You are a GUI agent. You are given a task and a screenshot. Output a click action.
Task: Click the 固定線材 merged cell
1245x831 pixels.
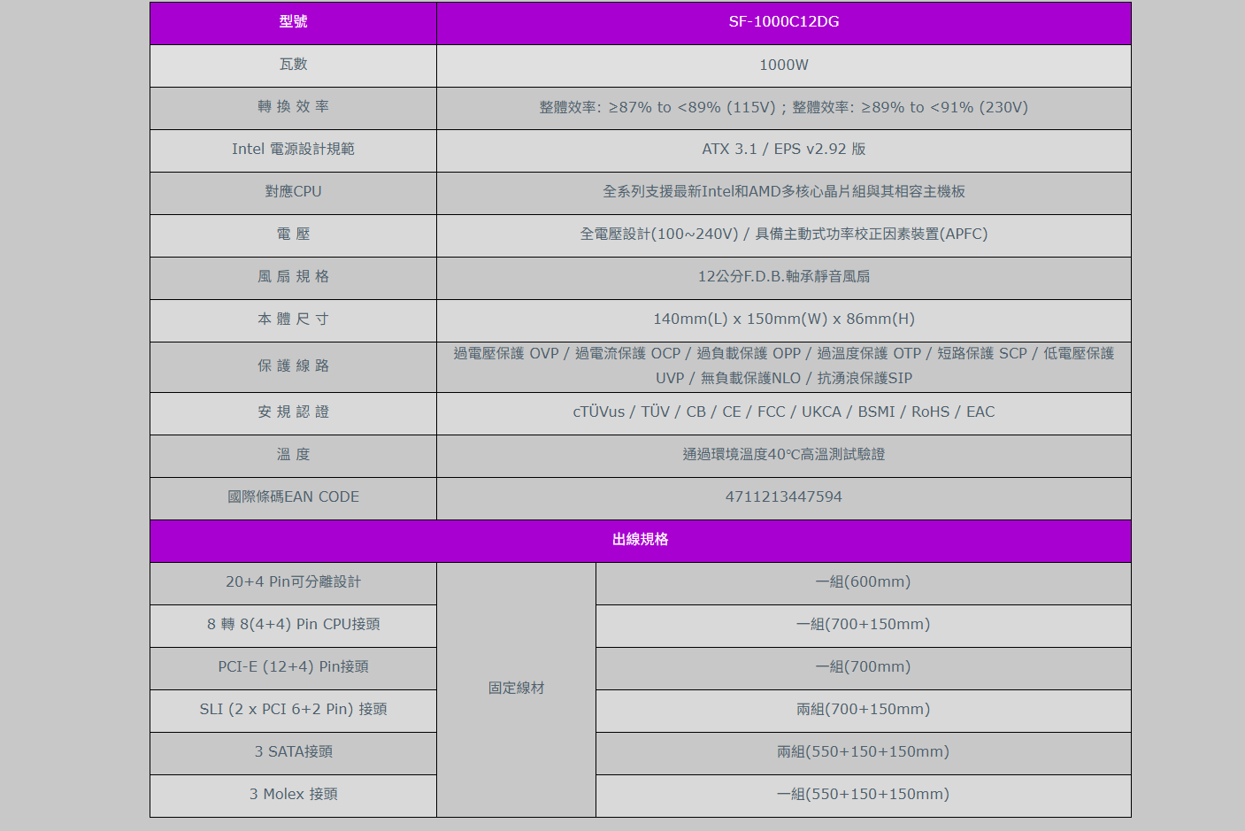pyautogui.click(x=516, y=689)
